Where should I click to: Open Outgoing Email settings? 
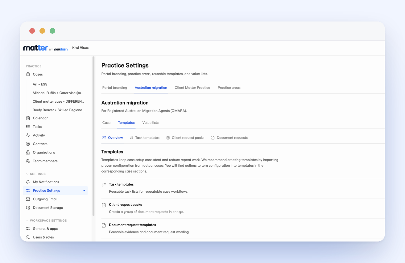[x=55, y=199]
